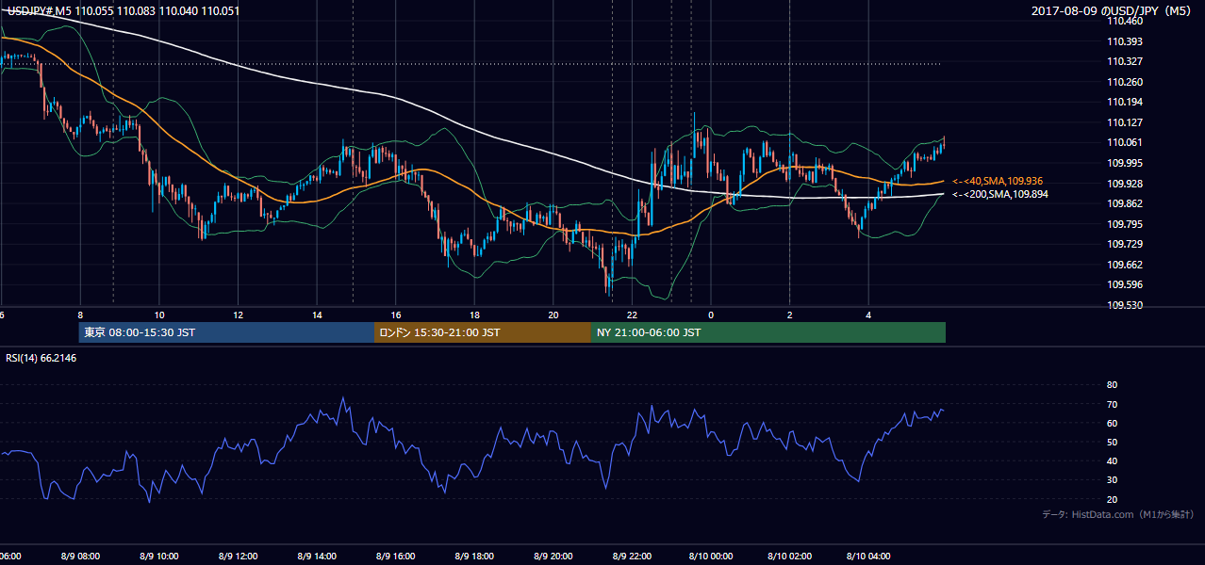Click hour label 4 under price chart
Image resolution: width=1205 pixels, height=565 pixels.
(x=868, y=315)
